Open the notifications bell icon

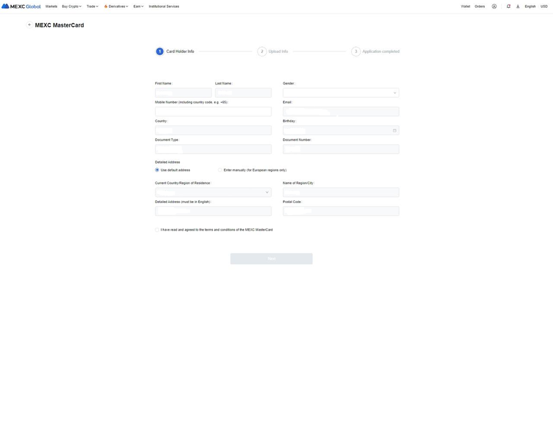[508, 6]
